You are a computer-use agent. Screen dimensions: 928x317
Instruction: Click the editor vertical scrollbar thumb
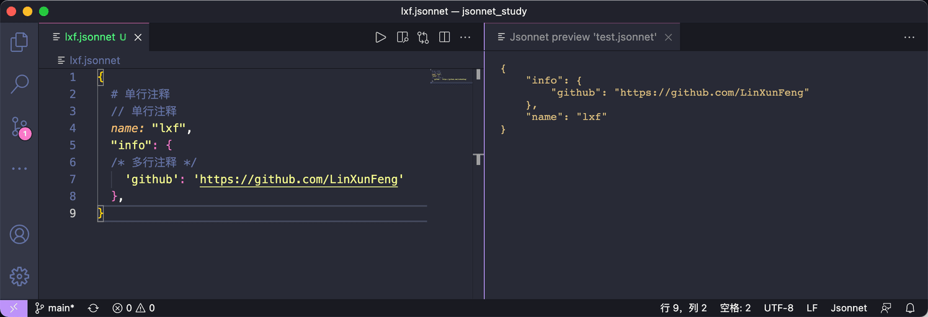pyautogui.click(x=478, y=75)
